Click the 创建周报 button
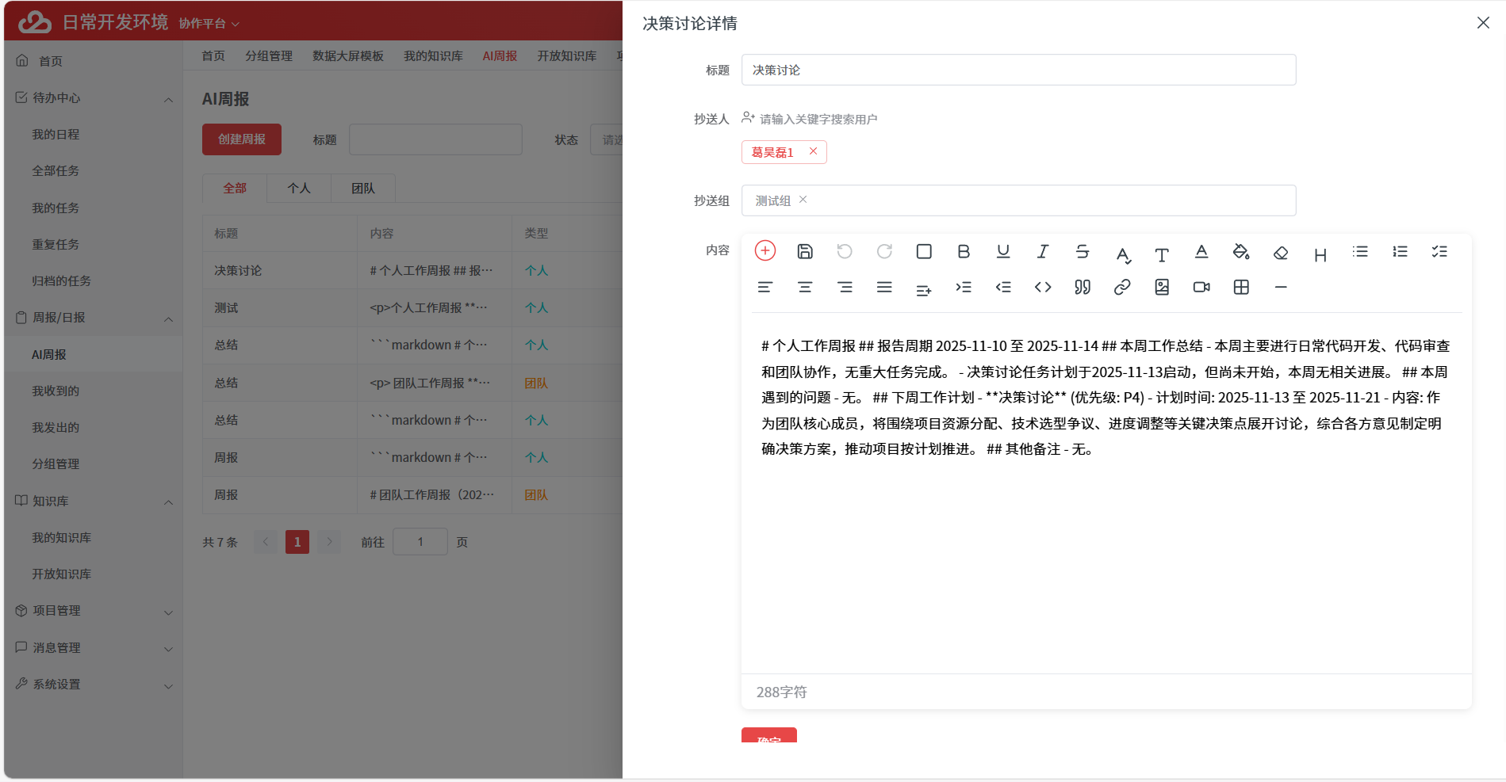Image resolution: width=1506 pixels, height=782 pixels. [242, 139]
